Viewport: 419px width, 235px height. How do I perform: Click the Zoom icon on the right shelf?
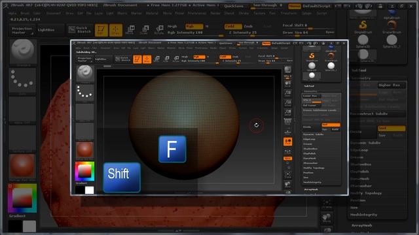pyautogui.click(x=288, y=93)
